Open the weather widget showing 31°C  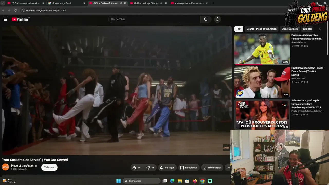(9, 181)
